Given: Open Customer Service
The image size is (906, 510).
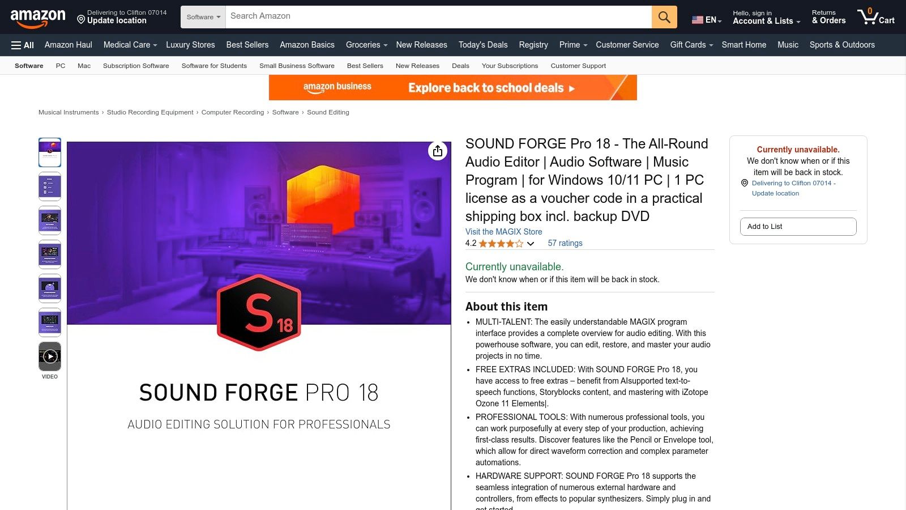Looking at the screenshot, I should pyautogui.click(x=627, y=45).
